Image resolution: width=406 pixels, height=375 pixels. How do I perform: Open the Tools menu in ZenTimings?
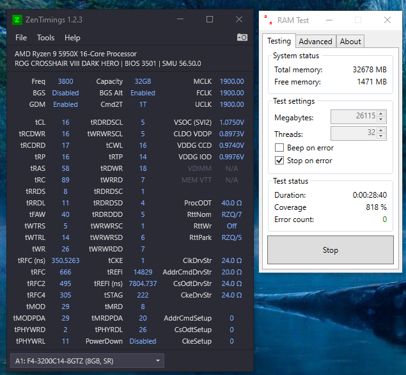[x=45, y=38]
